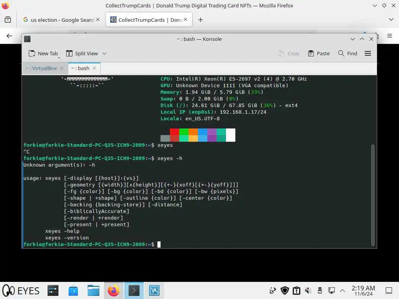
Task: Open the clipboard tray icon
Action: point(297,290)
